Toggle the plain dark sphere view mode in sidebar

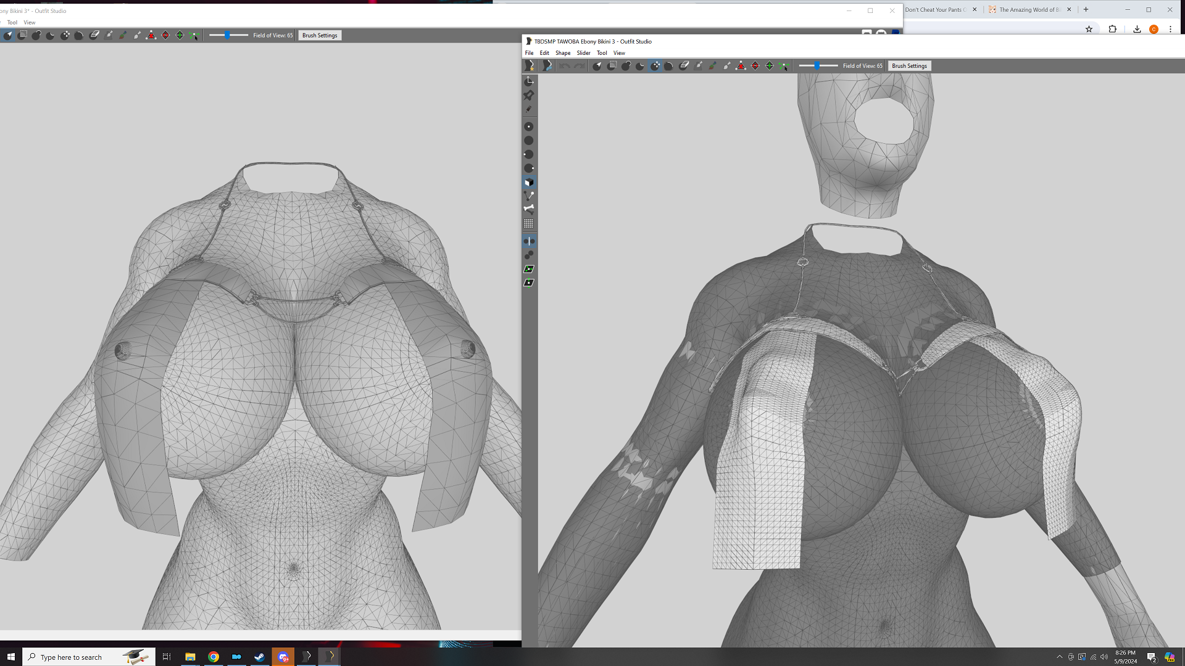point(529,141)
